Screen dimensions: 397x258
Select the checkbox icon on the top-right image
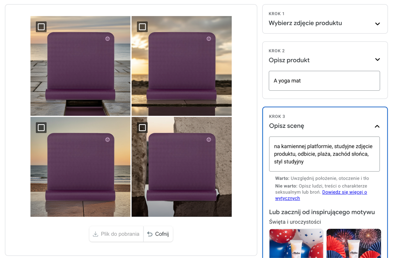click(142, 27)
